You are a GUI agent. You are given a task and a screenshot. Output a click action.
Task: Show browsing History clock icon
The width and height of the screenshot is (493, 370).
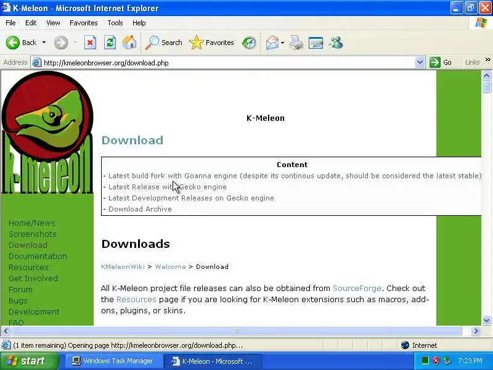pos(249,43)
